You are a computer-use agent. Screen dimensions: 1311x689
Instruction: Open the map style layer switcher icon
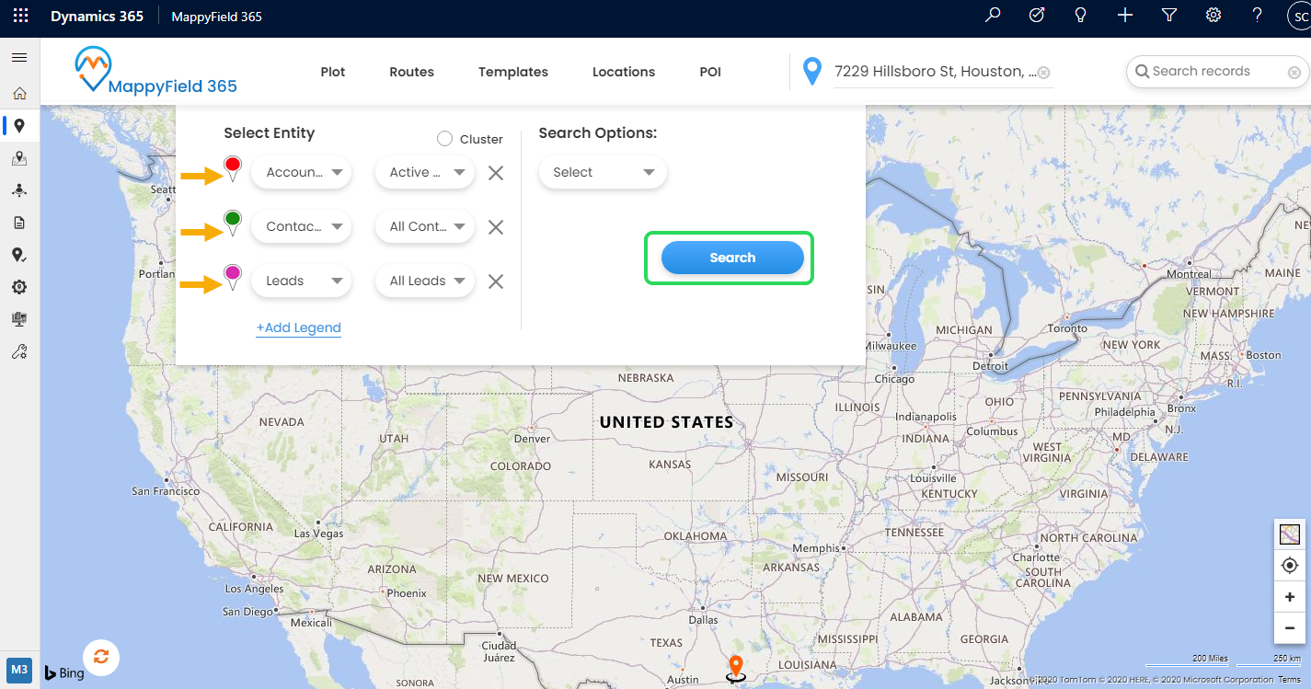point(1289,534)
